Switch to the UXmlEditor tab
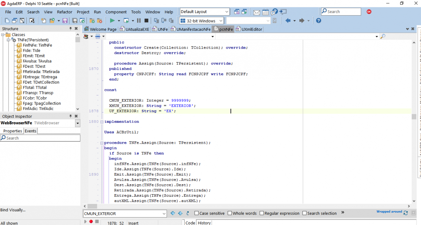 (249, 29)
